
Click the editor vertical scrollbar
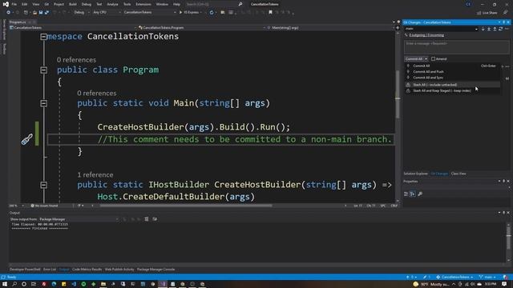[x=398, y=94]
